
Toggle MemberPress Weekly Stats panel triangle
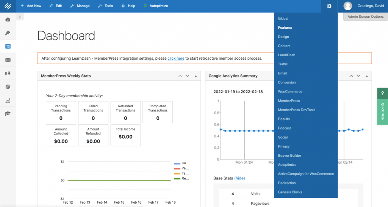pyautogui.click(x=196, y=76)
